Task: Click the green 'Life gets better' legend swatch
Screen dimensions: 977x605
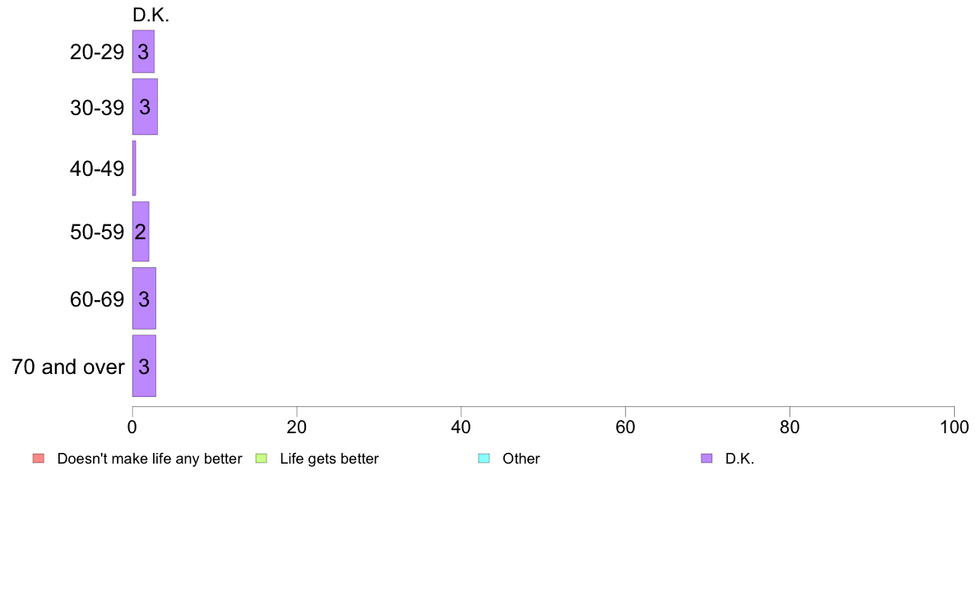Action: point(261,459)
